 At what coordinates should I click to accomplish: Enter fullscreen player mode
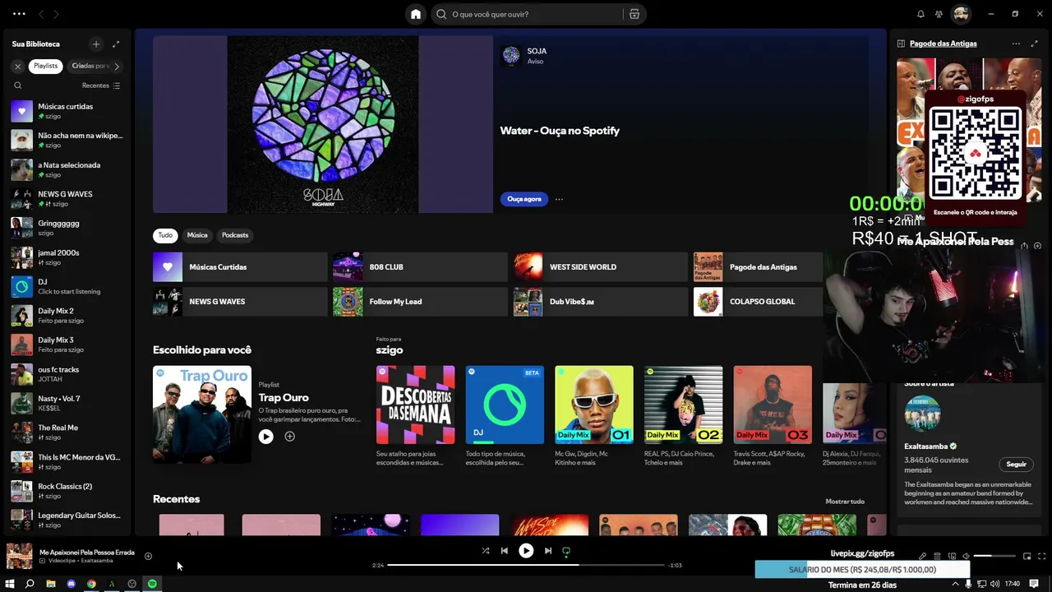(1043, 557)
